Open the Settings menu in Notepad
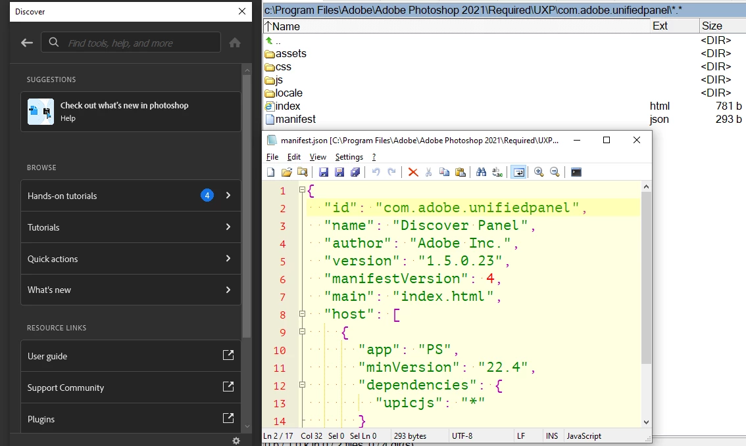Screen dimensions: 746x446 [349, 157]
